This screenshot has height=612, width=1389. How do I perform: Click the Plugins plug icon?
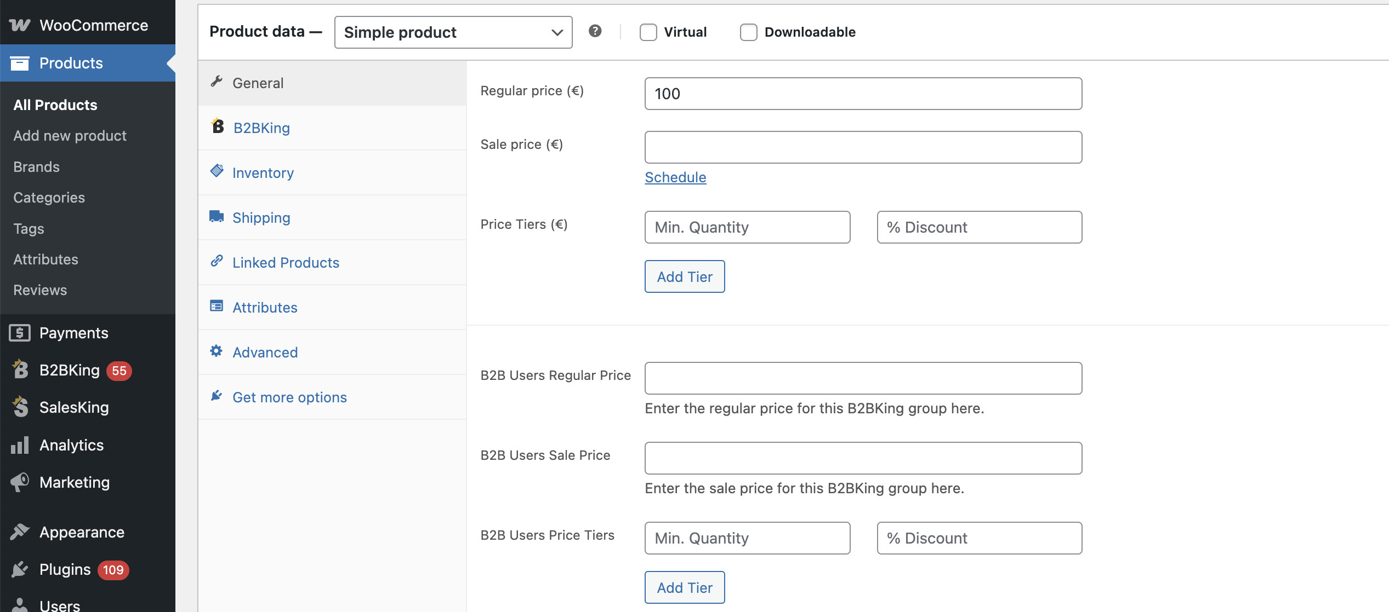[x=20, y=569]
